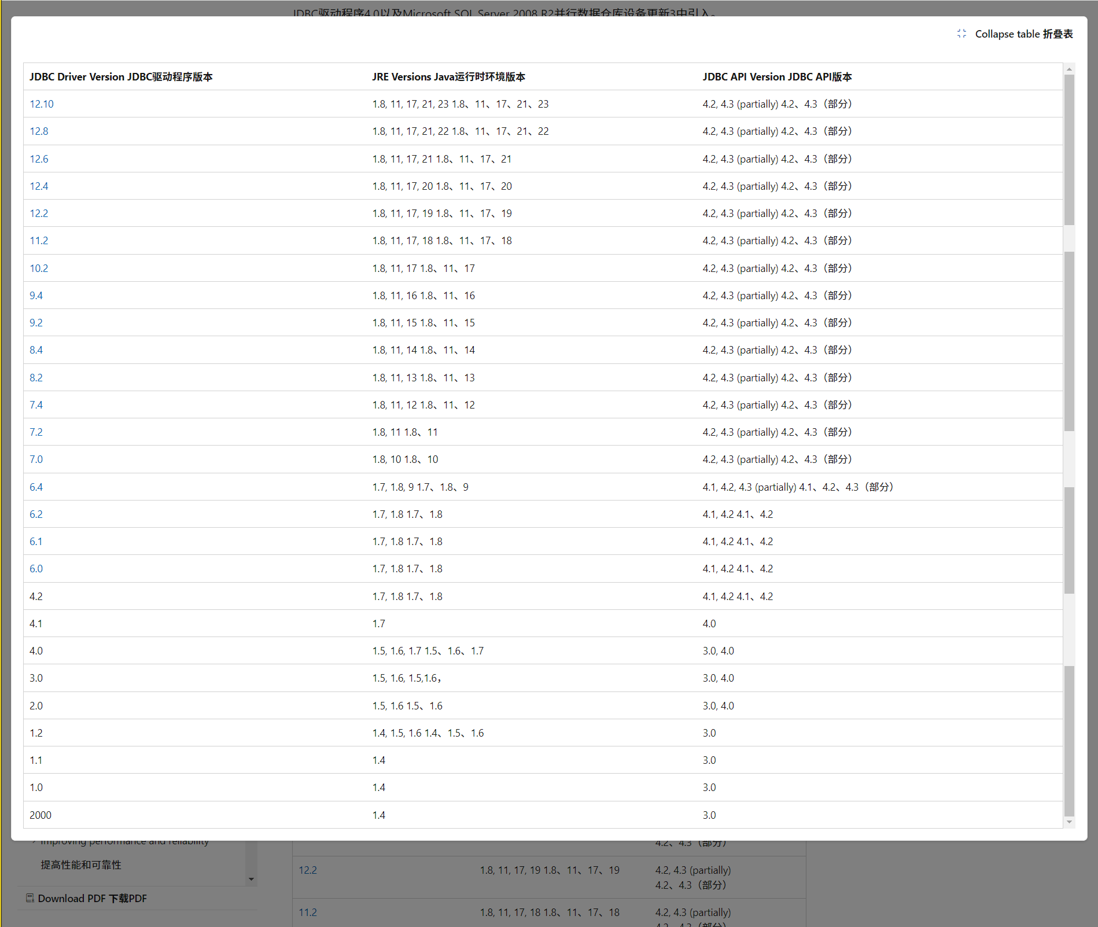Image resolution: width=1098 pixels, height=927 pixels.
Task: Open the 7.2 driver version link
Action: point(36,432)
